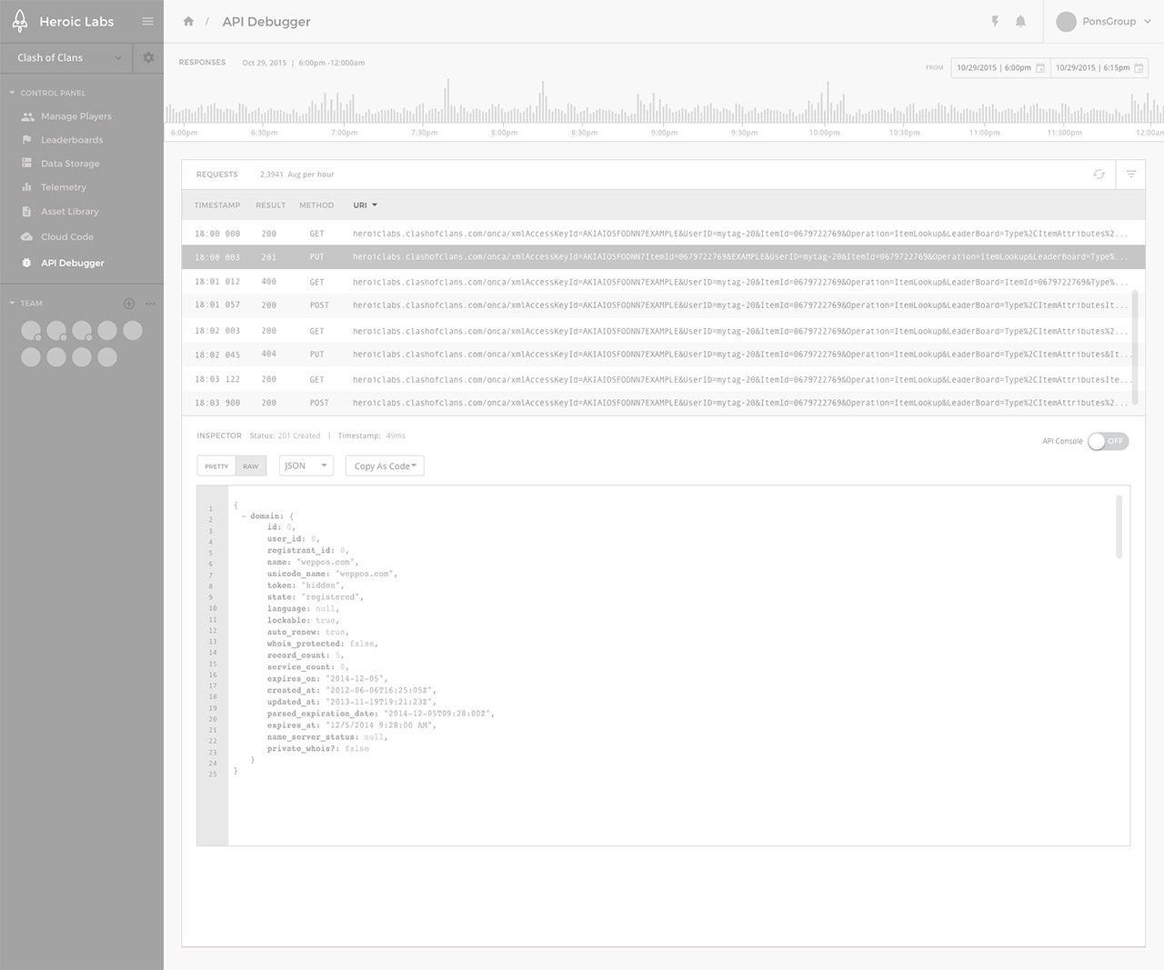Open notifications bell icon
The width and height of the screenshot is (1164, 970).
coord(1020,22)
